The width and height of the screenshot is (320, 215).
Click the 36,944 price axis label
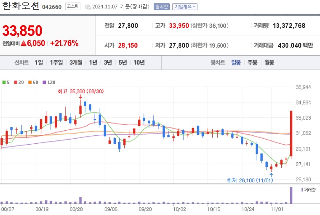tap(303, 87)
